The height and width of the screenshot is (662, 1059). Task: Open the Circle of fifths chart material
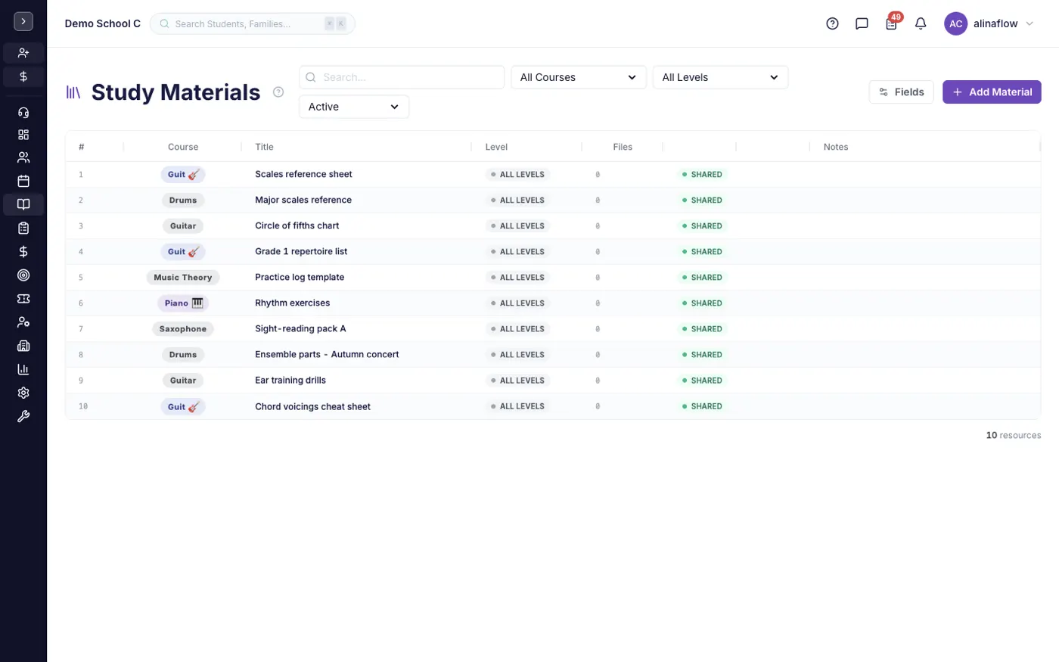click(x=297, y=225)
